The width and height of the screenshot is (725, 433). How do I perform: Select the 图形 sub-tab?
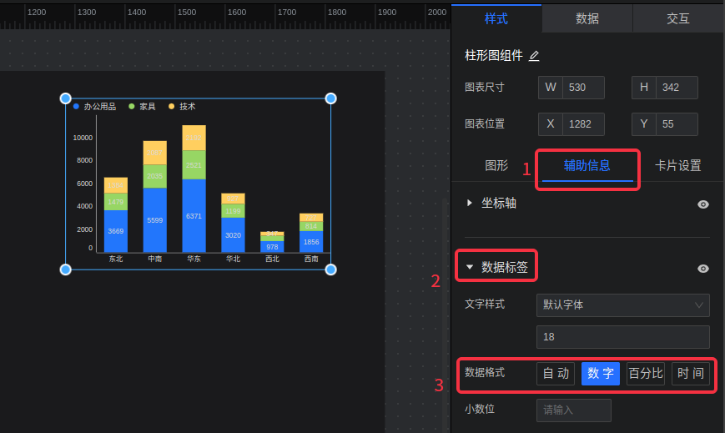[x=496, y=165]
